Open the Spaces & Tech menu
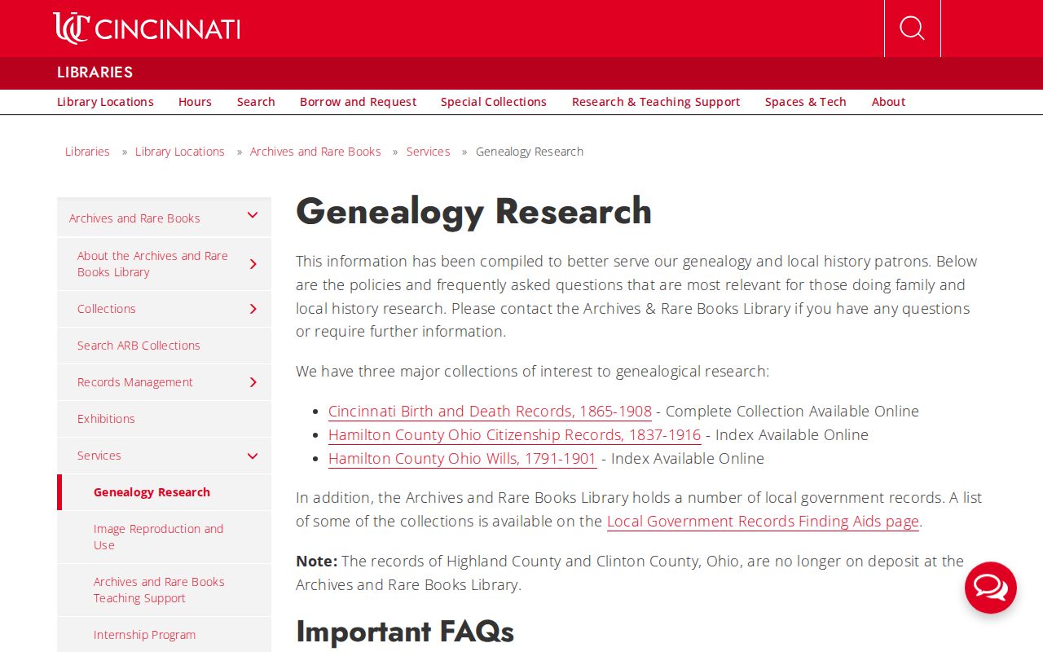 tap(806, 102)
